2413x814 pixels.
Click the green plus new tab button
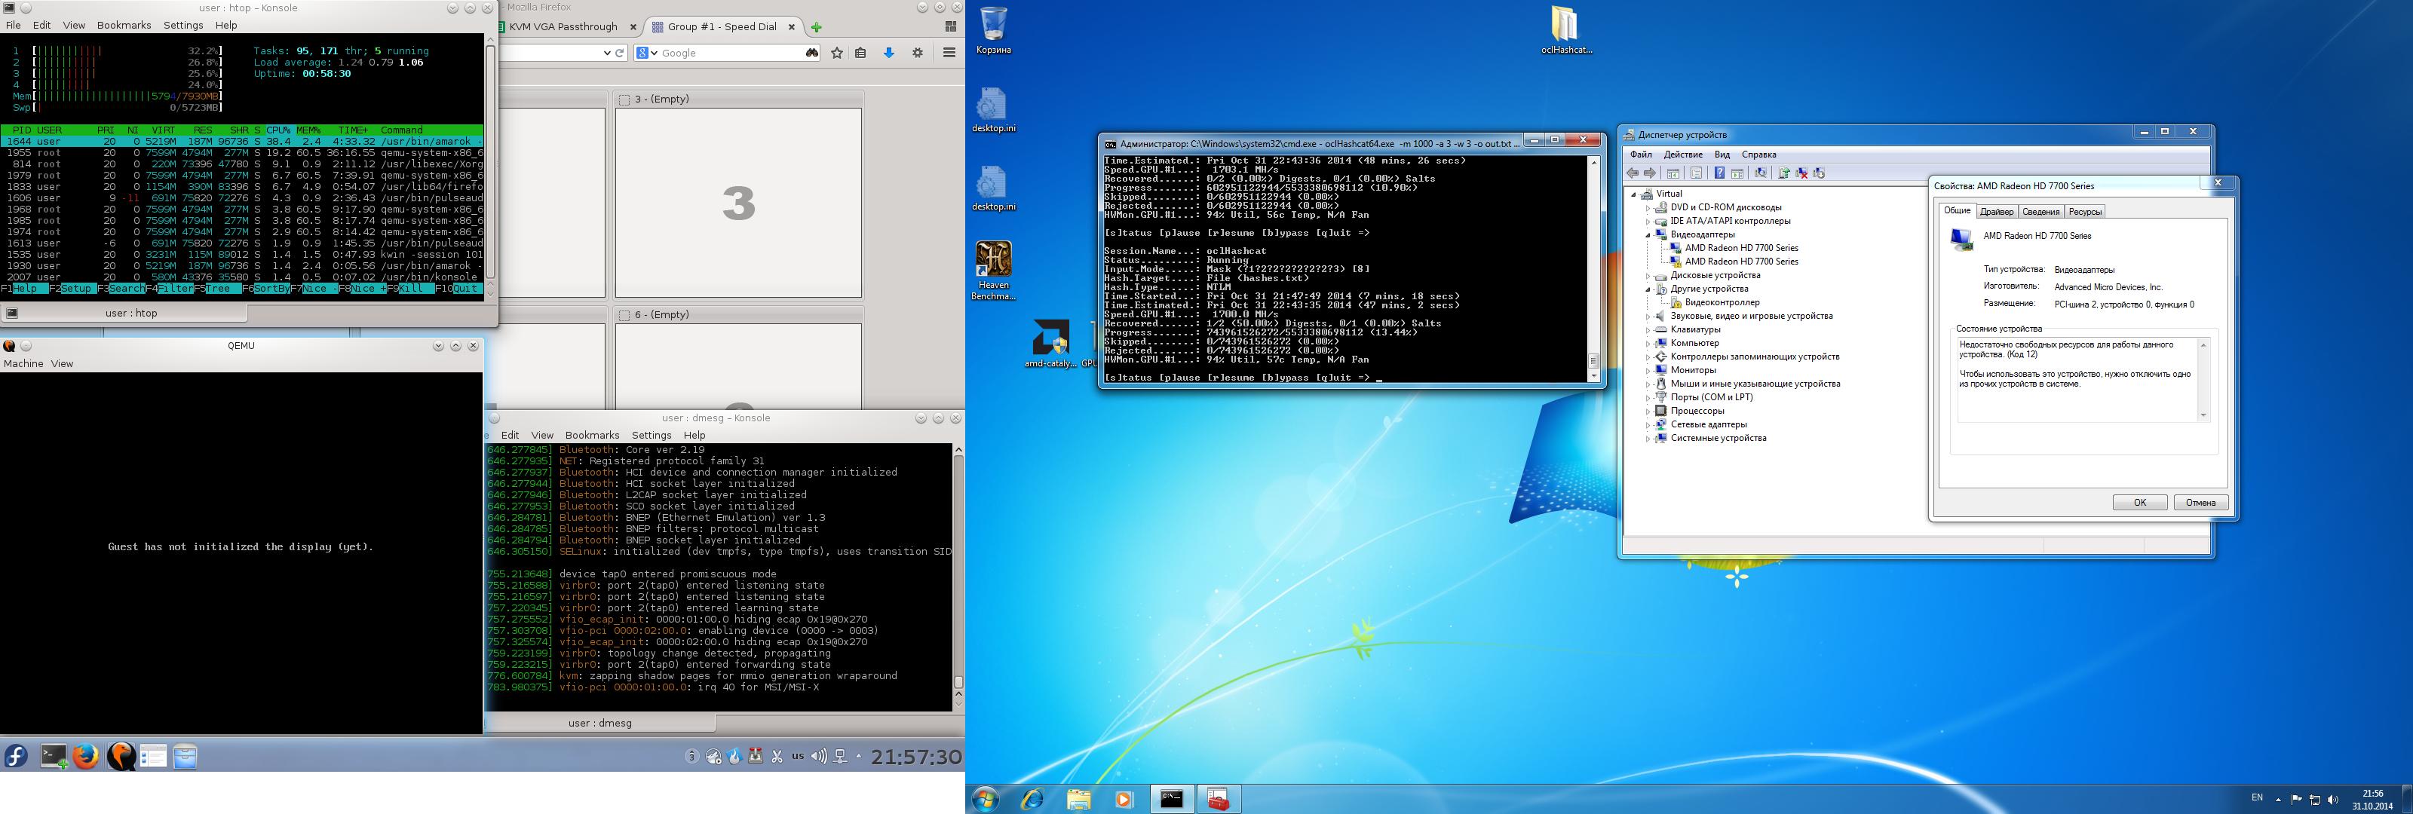pos(816,27)
